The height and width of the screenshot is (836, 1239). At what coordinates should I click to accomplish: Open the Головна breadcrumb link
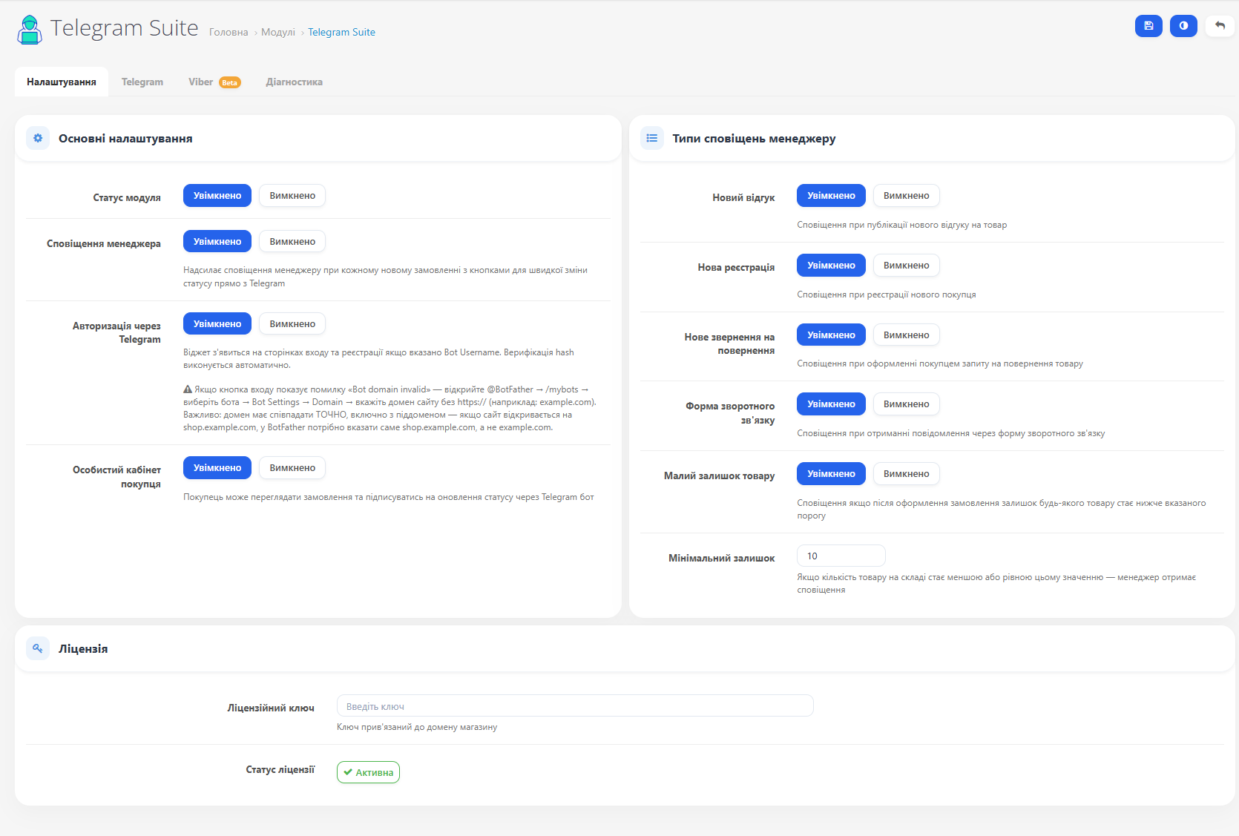[x=229, y=32]
